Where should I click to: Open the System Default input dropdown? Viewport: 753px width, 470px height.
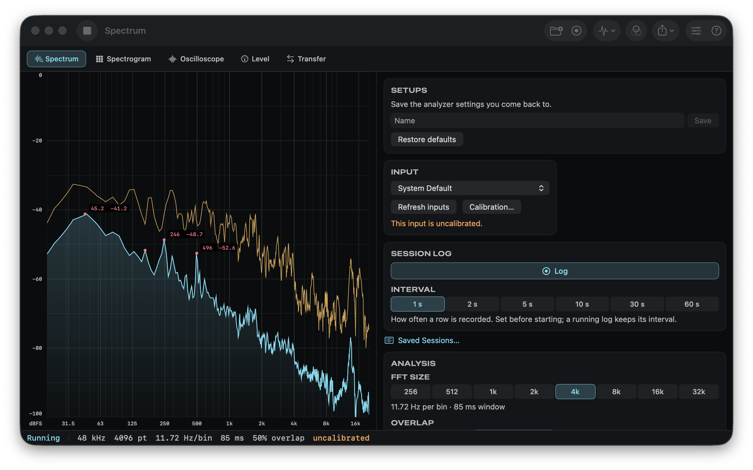[x=470, y=188]
